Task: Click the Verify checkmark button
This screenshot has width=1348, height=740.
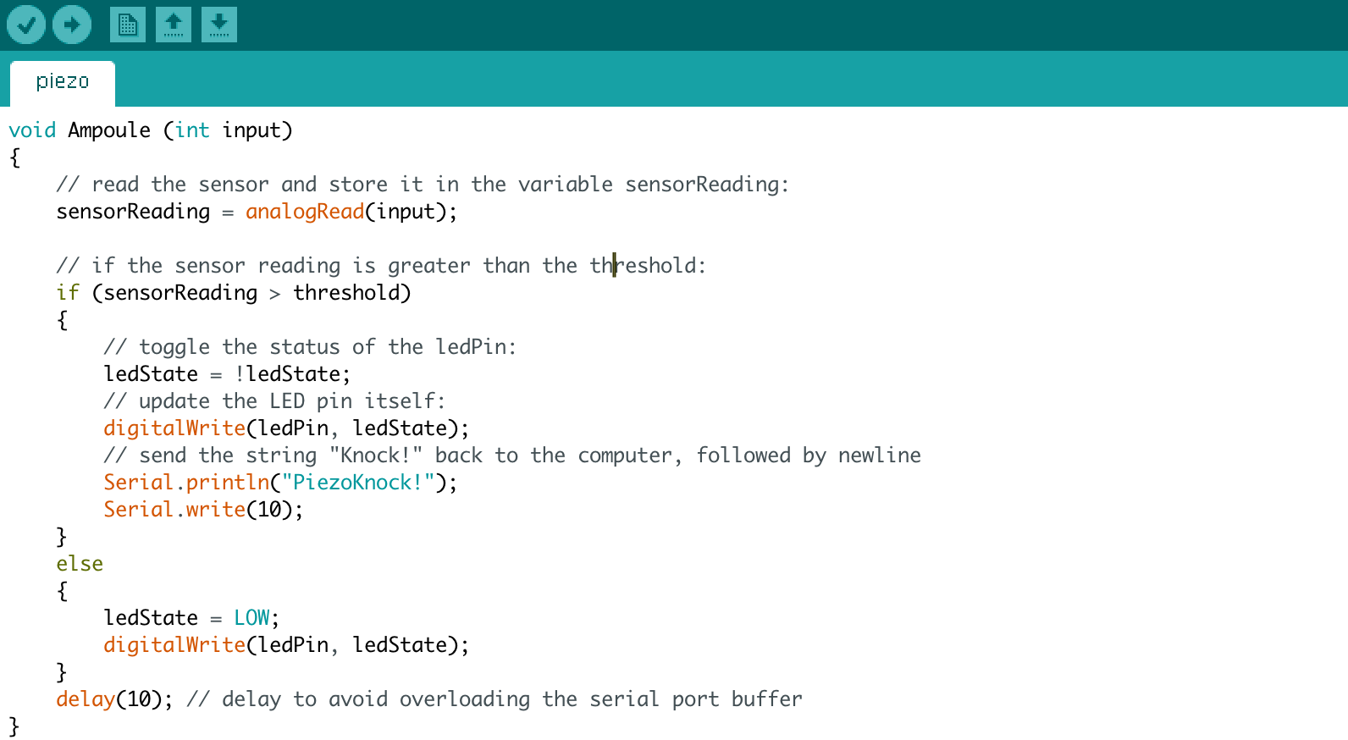Action: [x=26, y=25]
